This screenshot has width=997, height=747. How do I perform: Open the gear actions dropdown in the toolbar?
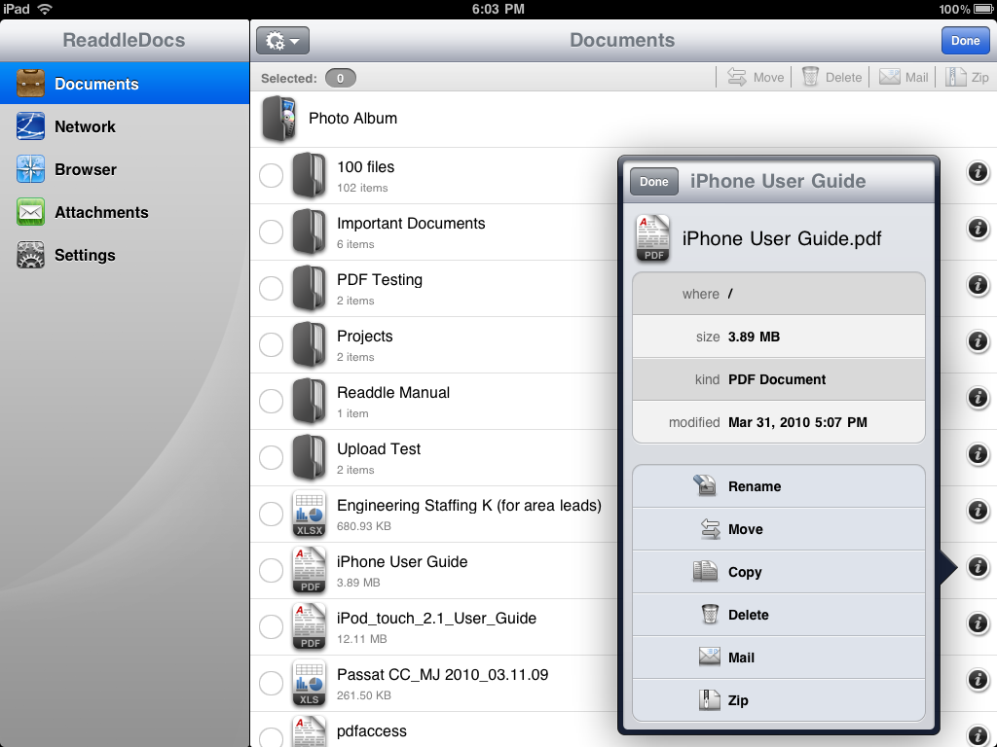[x=283, y=41]
